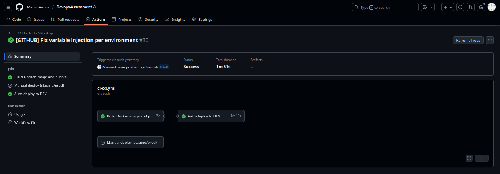This screenshot has height=174, width=500.
Task: Click the stopwatch icon beside Usage
Action: (10, 114)
